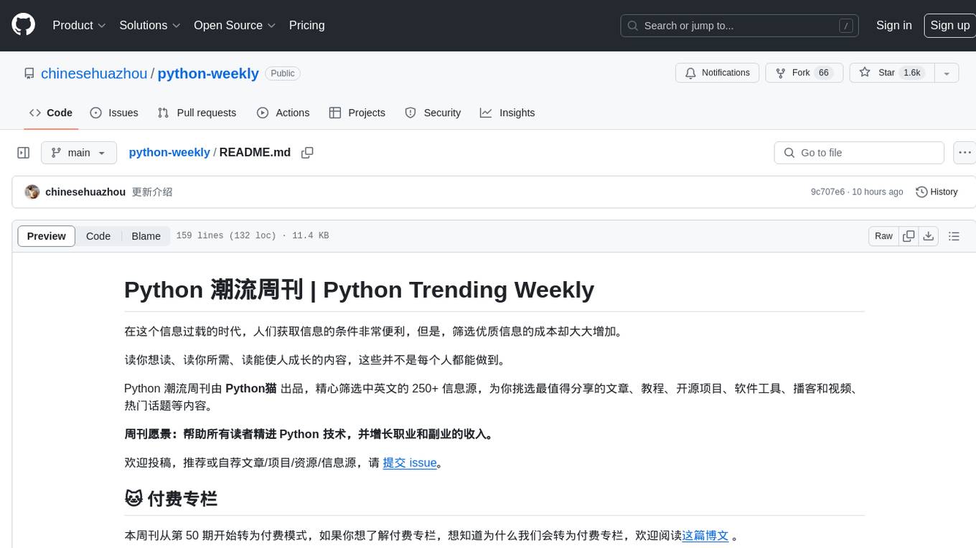Switch to the Code tab
This screenshot has height=548, width=976.
[x=51, y=113]
